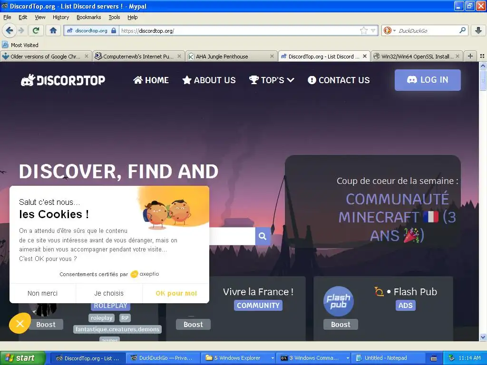This screenshot has width=487, height=365.
Task: Boost the Vivre la France server
Action: (x=193, y=324)
